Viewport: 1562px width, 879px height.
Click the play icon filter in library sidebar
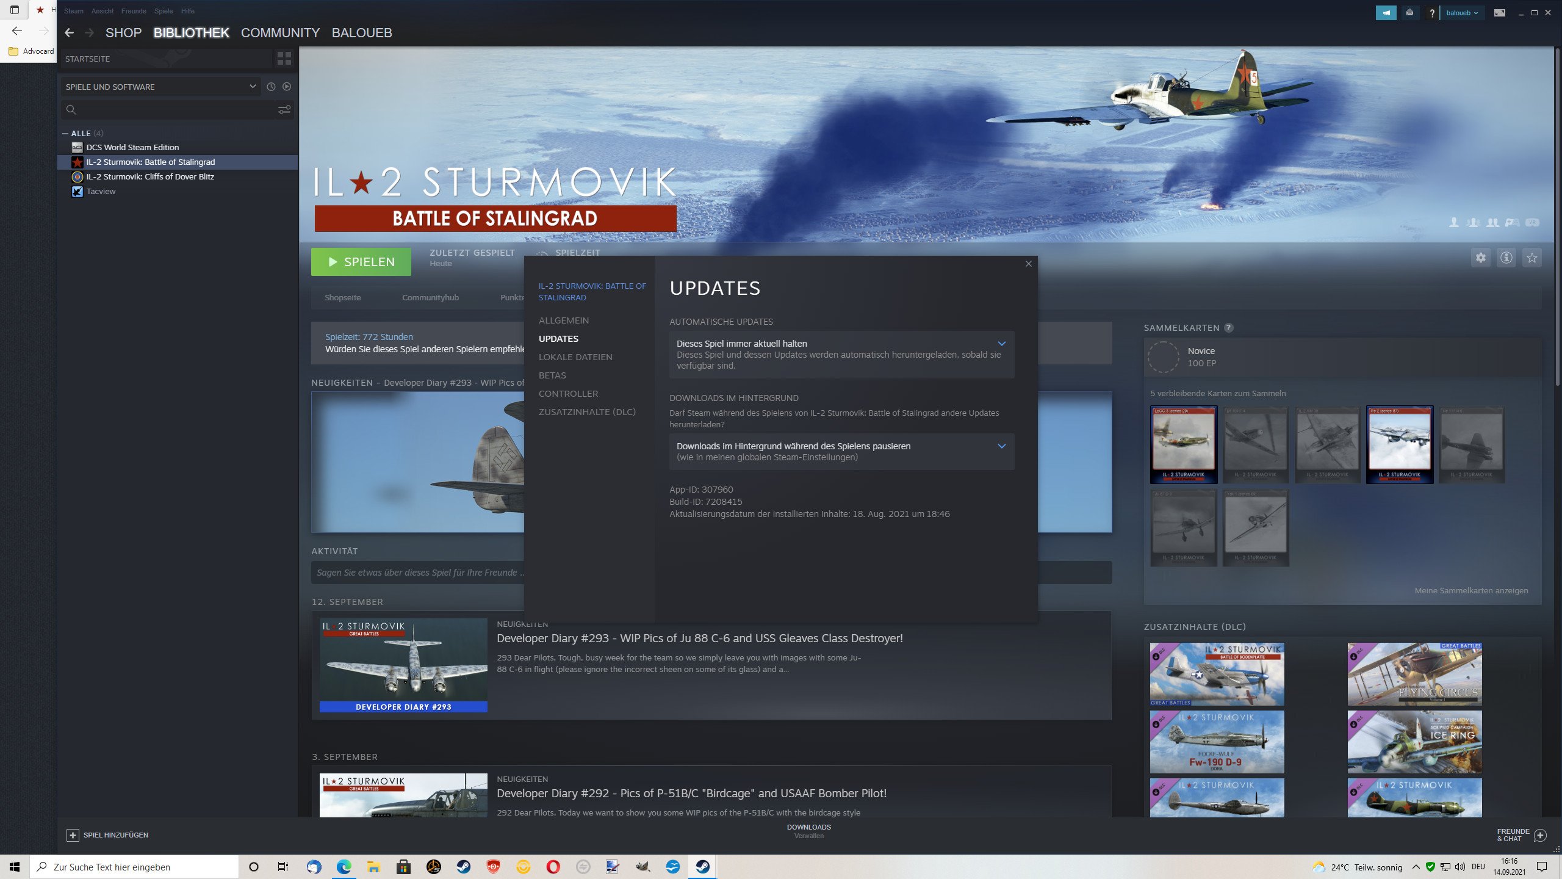(287, 87)
